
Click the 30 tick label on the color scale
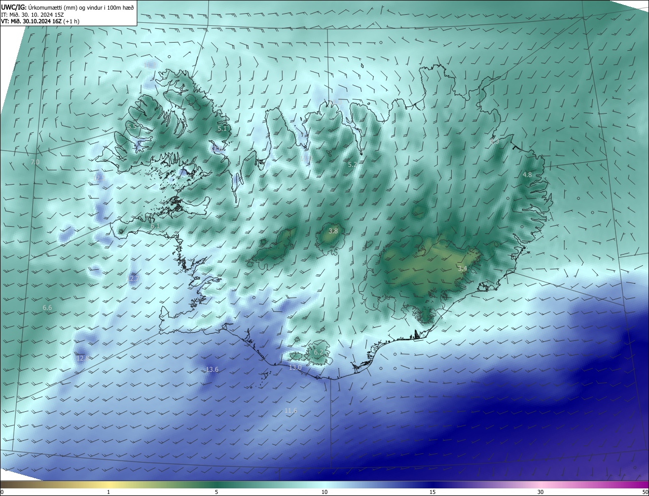coord(540,492)
